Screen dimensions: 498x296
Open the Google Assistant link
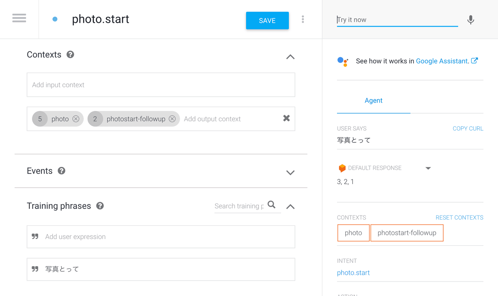[x=442, y=61]
